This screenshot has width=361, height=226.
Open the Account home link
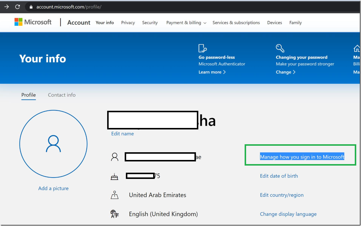[79, 23]
